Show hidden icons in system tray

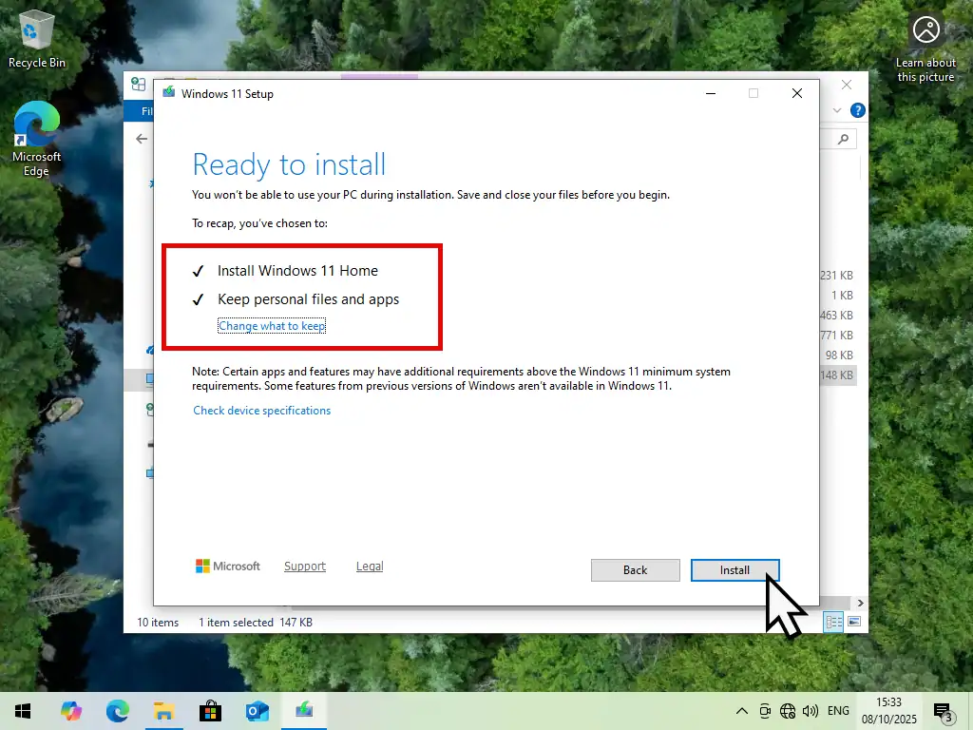742,711
